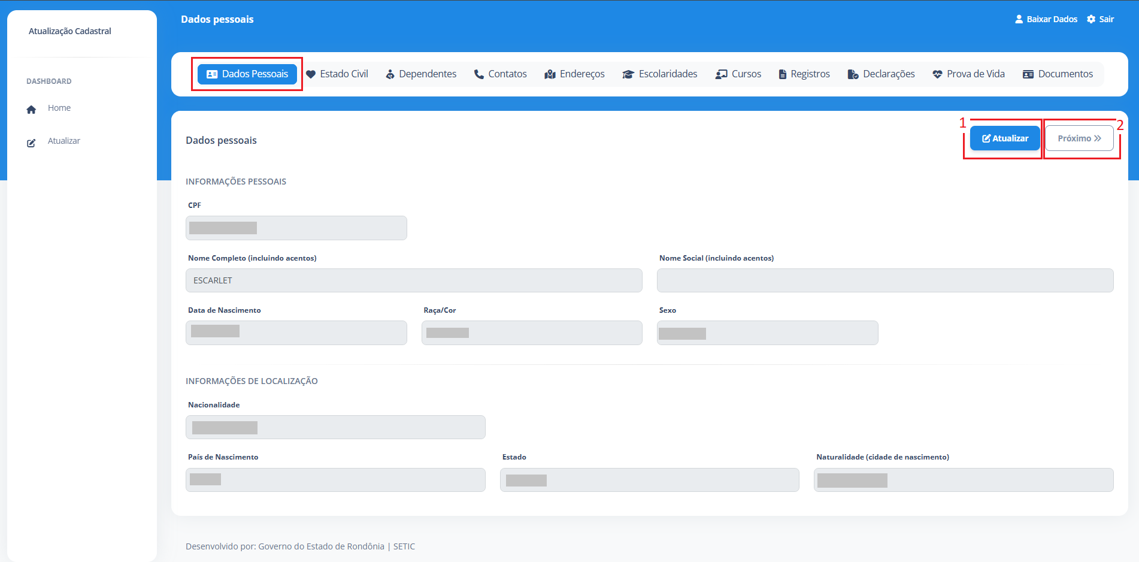Open the Raça/Cor field

532,333
